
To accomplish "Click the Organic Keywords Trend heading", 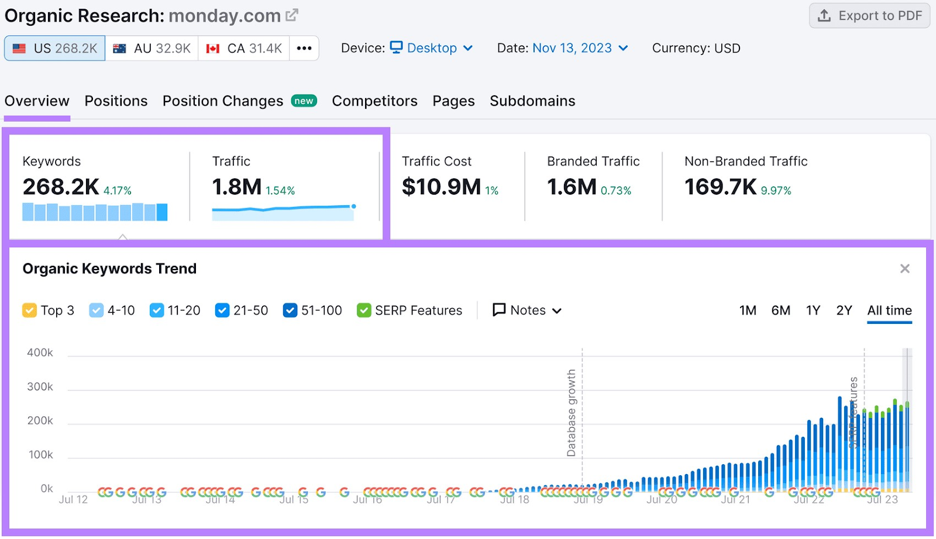I will coord(109,269).
